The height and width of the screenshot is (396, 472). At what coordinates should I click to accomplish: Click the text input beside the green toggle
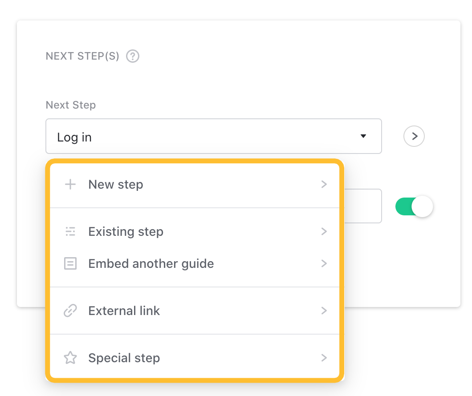pyautogui.click(x=365, y=206)
